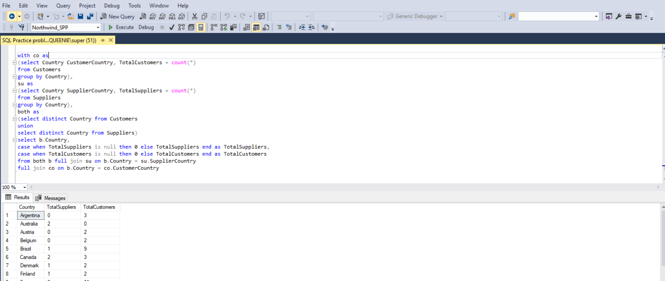
Task: Toggle Results to Grid output mode
Action: [x=256, y=27]
